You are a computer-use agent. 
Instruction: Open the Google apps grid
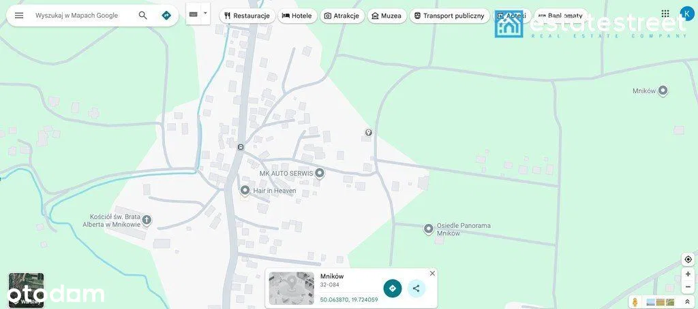click(x=665, y=14)
